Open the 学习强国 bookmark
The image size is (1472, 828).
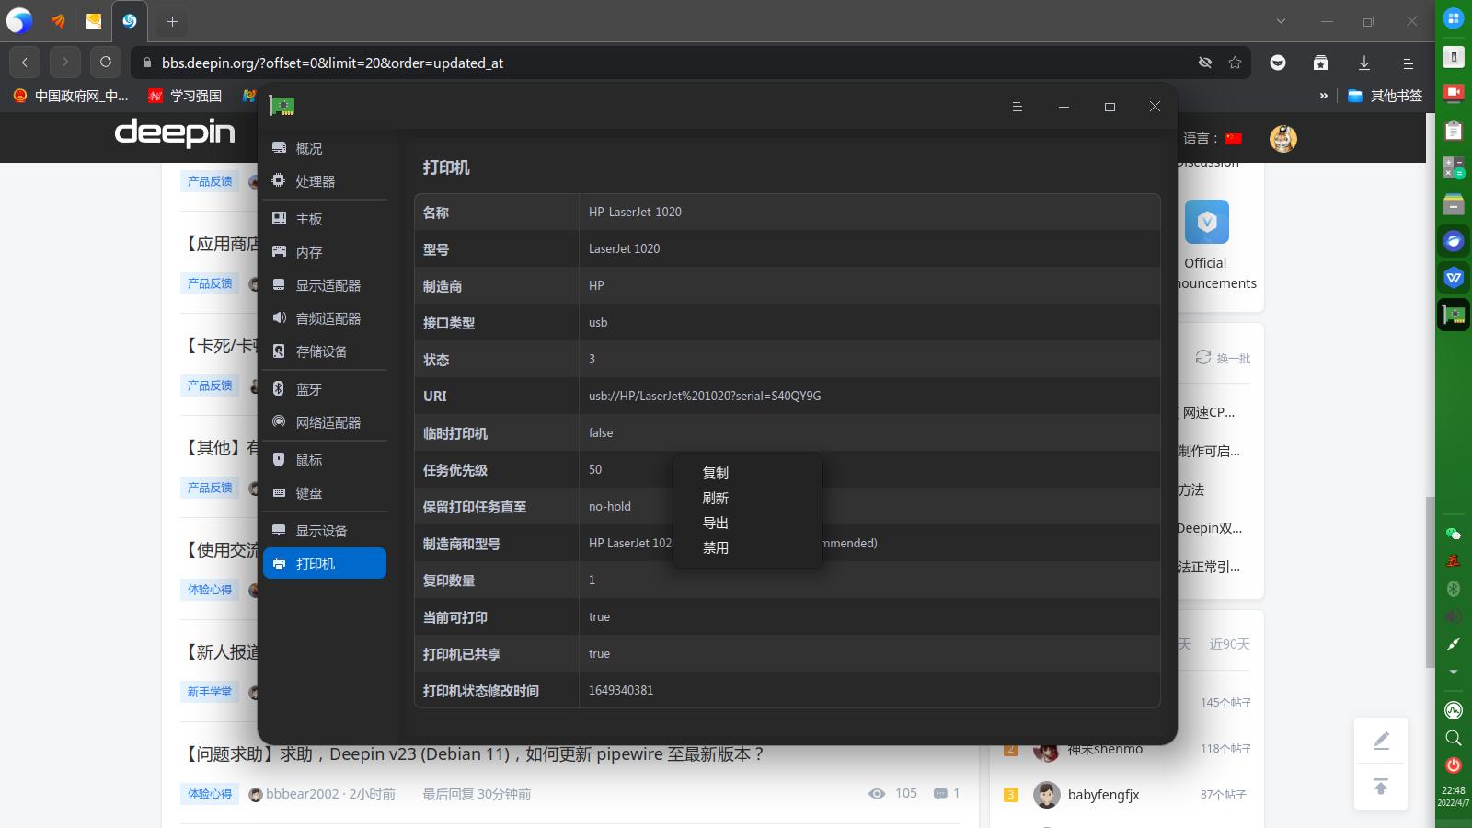click(x=185, y=96)
